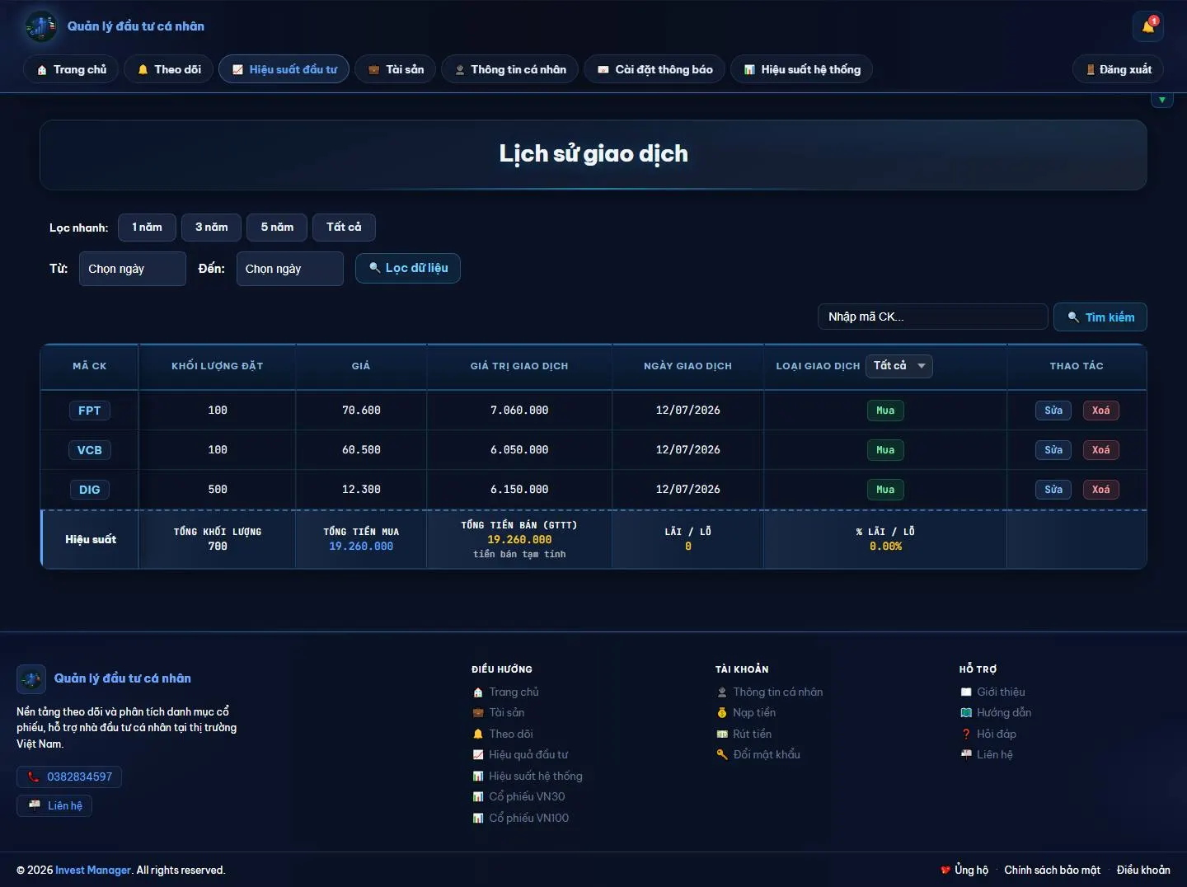Select the 1 năm quick filter

coord(147,228)
